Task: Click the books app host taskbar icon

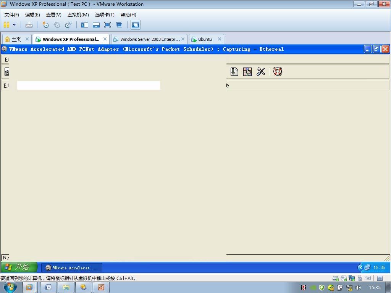Action: (84, 288)
